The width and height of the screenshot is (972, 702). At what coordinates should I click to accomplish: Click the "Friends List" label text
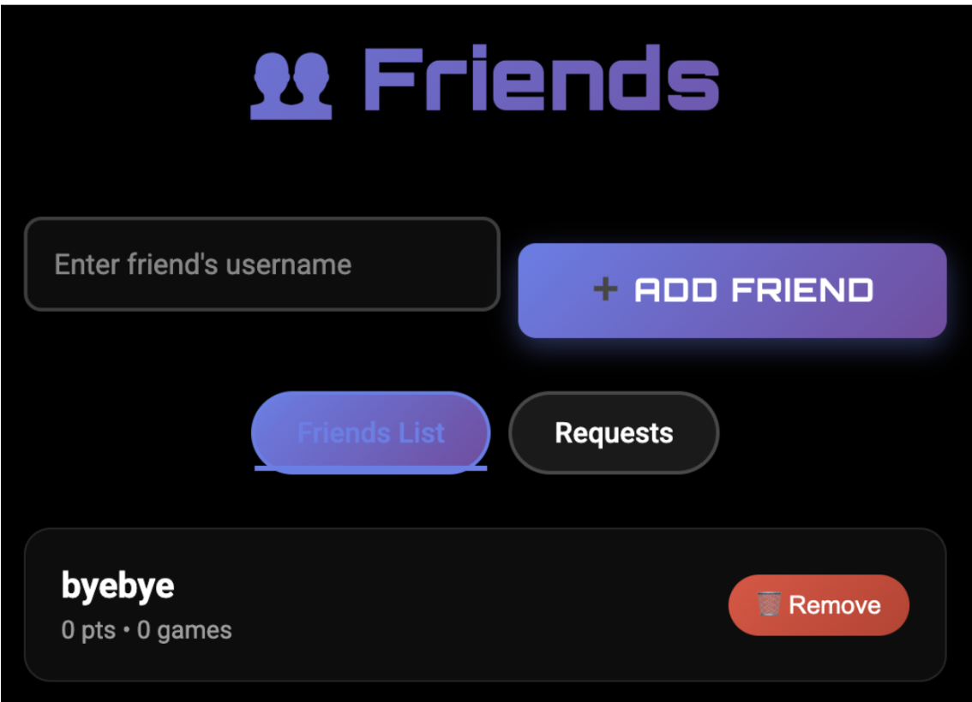370,432
